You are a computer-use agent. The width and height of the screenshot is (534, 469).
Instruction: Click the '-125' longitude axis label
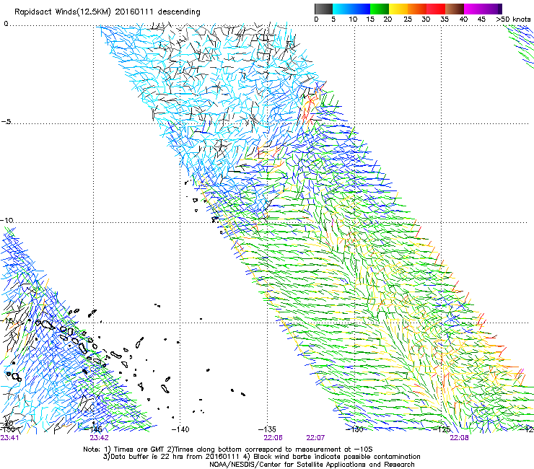[x=442, y=429]
